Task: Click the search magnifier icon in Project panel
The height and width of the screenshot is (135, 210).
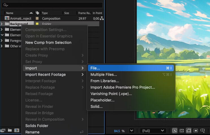Action: (x=6, y=5)
